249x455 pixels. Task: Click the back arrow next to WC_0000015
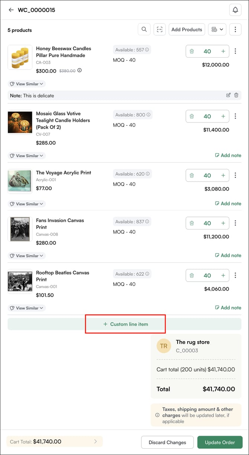click(x=11, y=10)
